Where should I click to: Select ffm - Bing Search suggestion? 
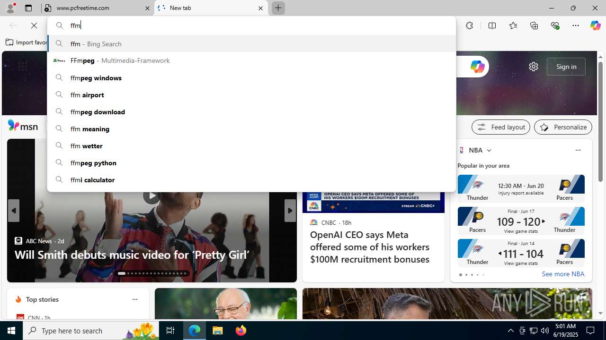click(251, 43)
